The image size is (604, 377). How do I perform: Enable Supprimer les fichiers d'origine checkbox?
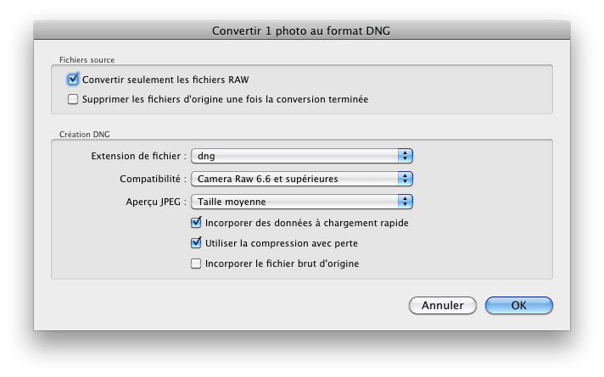73,99
